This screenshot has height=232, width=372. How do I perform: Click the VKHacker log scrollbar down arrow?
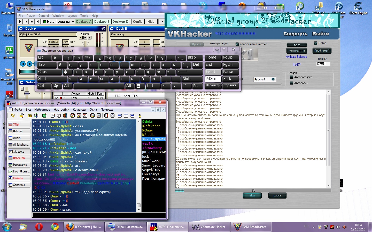pyautogui.click(x=329, y=185)
